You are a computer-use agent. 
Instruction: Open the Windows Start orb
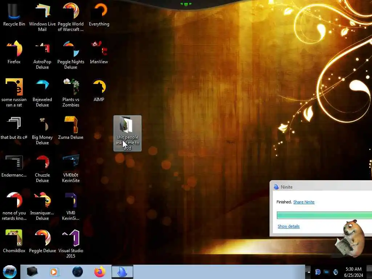coord(10,272)
